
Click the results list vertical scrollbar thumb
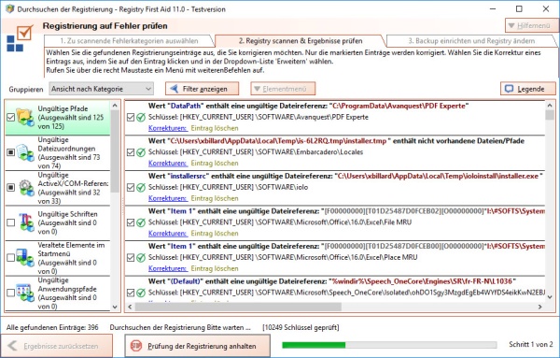click(x=550, y=115)
